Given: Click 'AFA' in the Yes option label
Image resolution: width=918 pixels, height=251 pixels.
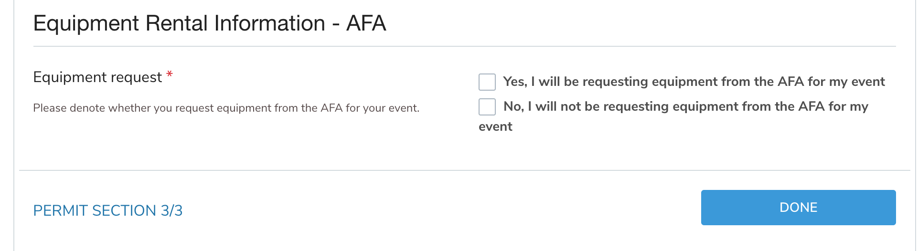Looking at the screenshot, I should point(790,82).
